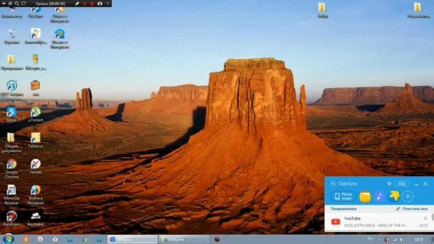This screenshot has height=244, width=434.
Task: Open the Skype desktop shortcut
Action: [12, 115]
